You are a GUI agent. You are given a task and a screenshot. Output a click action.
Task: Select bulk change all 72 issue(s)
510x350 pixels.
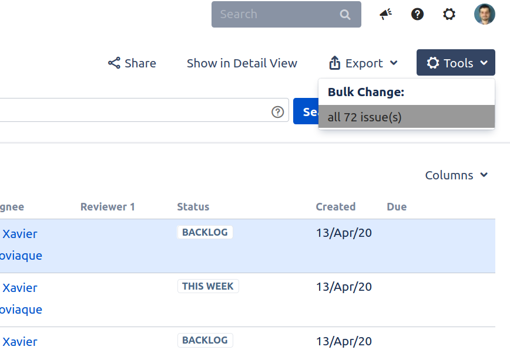[x=407, y=117]
